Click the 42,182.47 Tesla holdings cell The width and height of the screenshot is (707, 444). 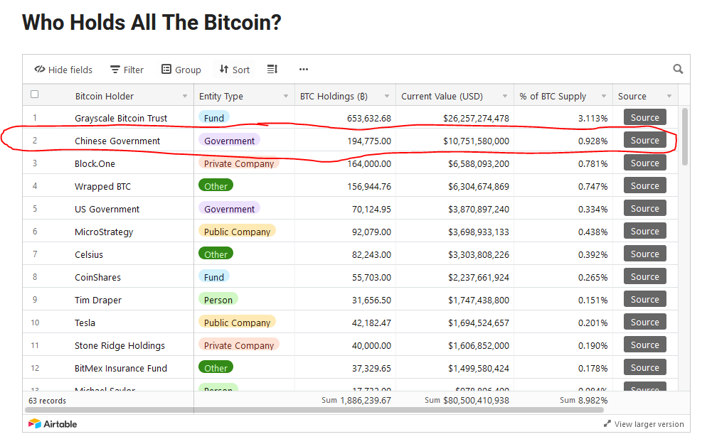[x=346, y=323]
